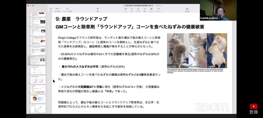Select the slide thumbnail with the orange circle image

(38, 41)
